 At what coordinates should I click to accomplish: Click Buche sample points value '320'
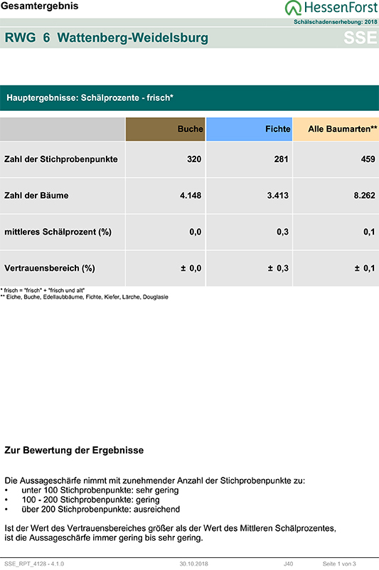[194, 159]
